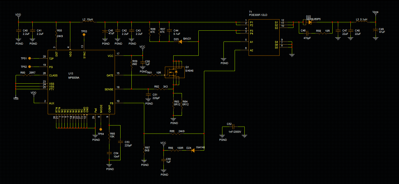Screen dimensions: 399x184
Task: Select the C45 47uF capacitor symbol
Action: (105, 32)
